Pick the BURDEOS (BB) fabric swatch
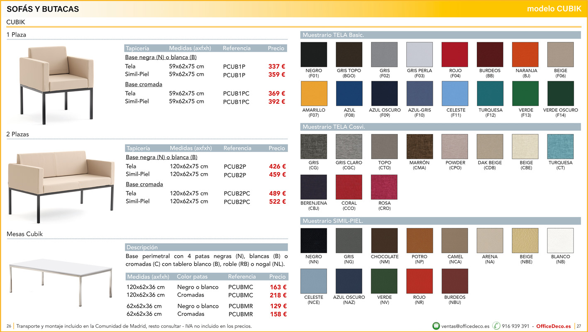Image resolution: width=588 pixels, height=332 pixels. [x=490, y=54]
